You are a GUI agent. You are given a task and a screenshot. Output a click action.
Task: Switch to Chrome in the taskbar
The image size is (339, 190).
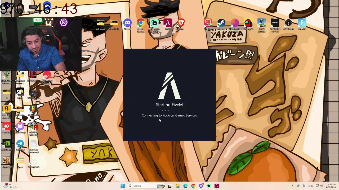point(193,186)
